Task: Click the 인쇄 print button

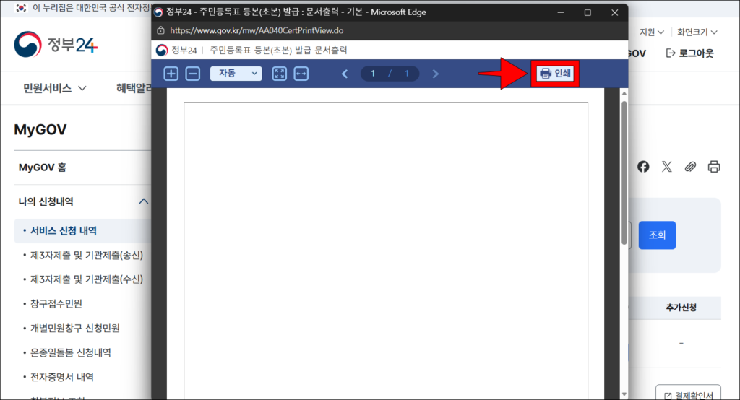Action: point(555,74)
